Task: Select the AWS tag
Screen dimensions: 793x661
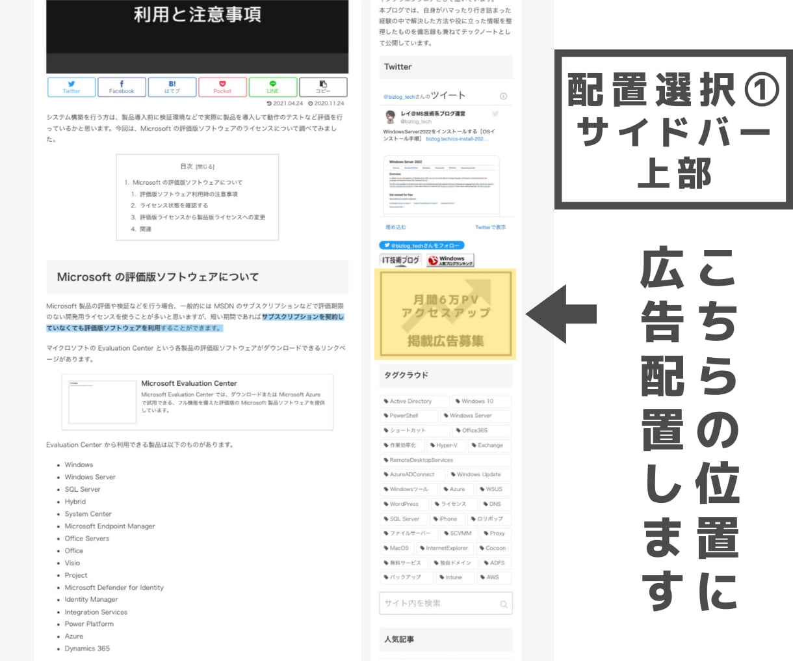Action: pyautogui.click(x=493, y=578)
